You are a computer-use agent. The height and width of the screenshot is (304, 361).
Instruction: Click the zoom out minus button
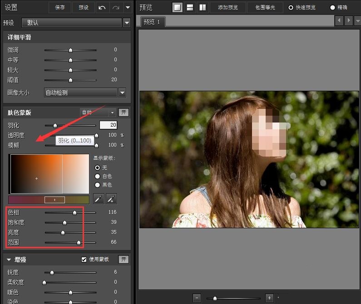(x=197, y=298)
